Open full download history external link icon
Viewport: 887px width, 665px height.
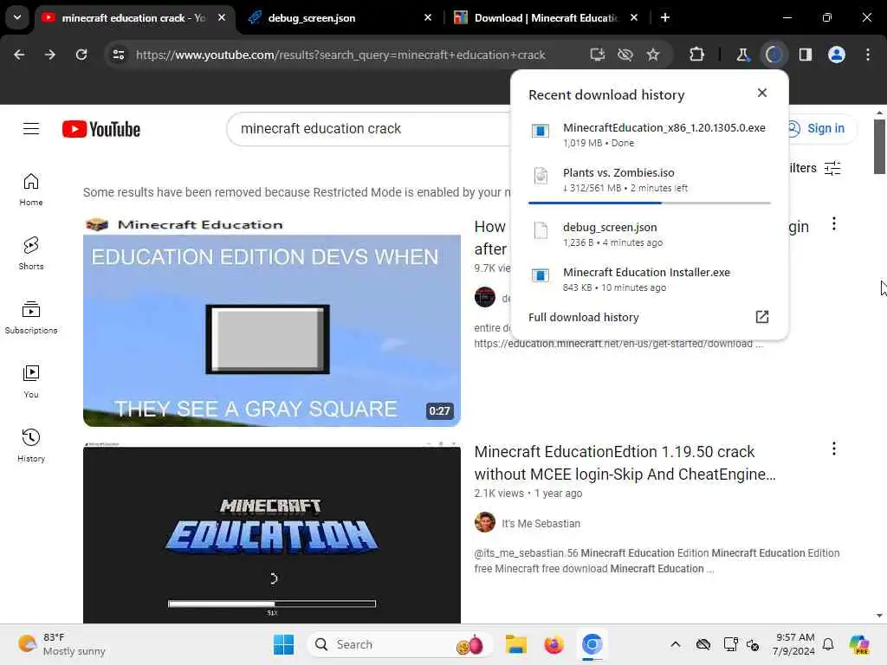click(762, 317)
